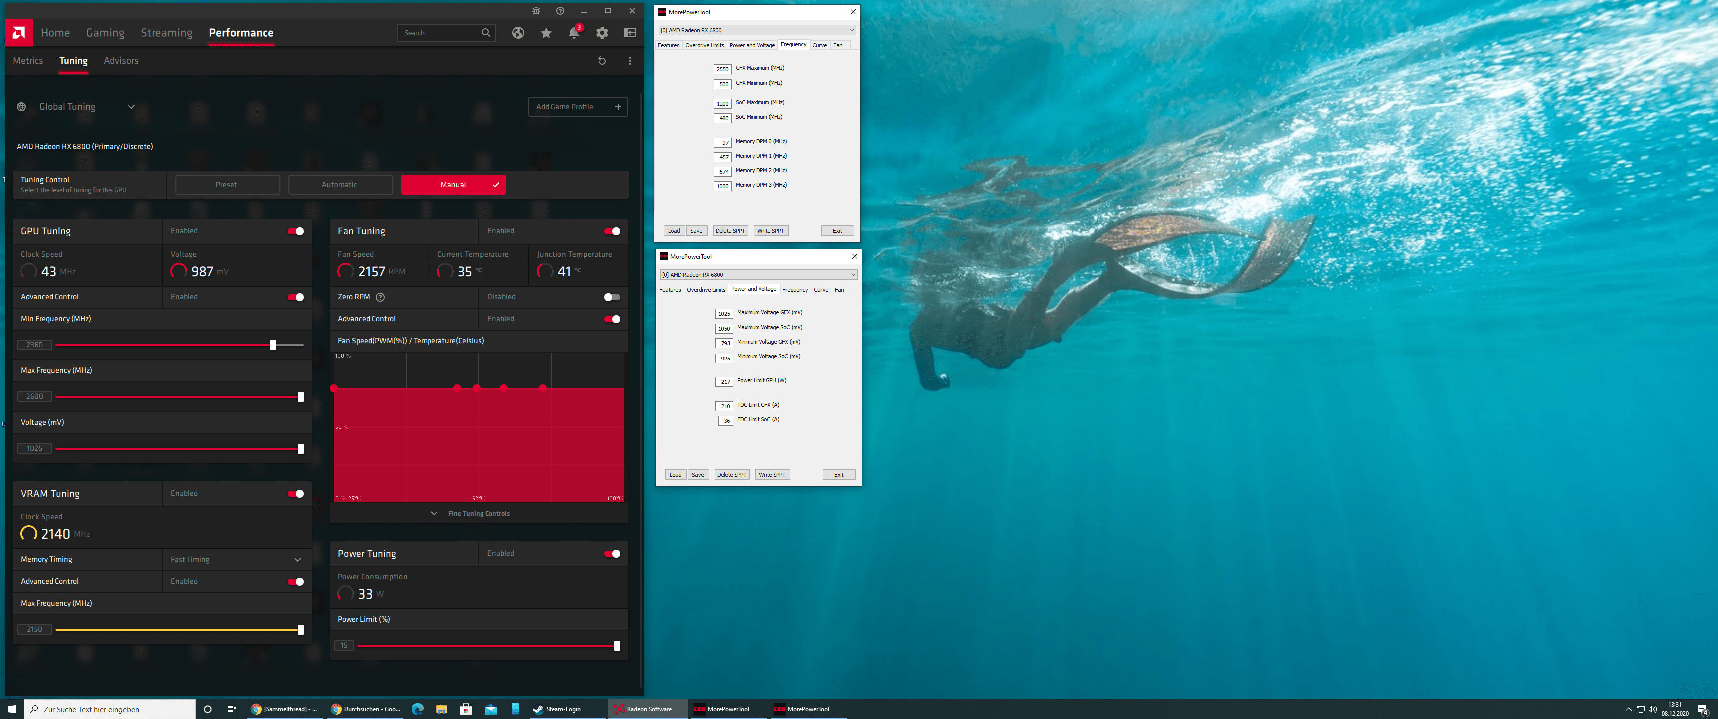1718x719 pixels.
Task: Show hidden tray icons chevron
Action: tap(1628, 709)
